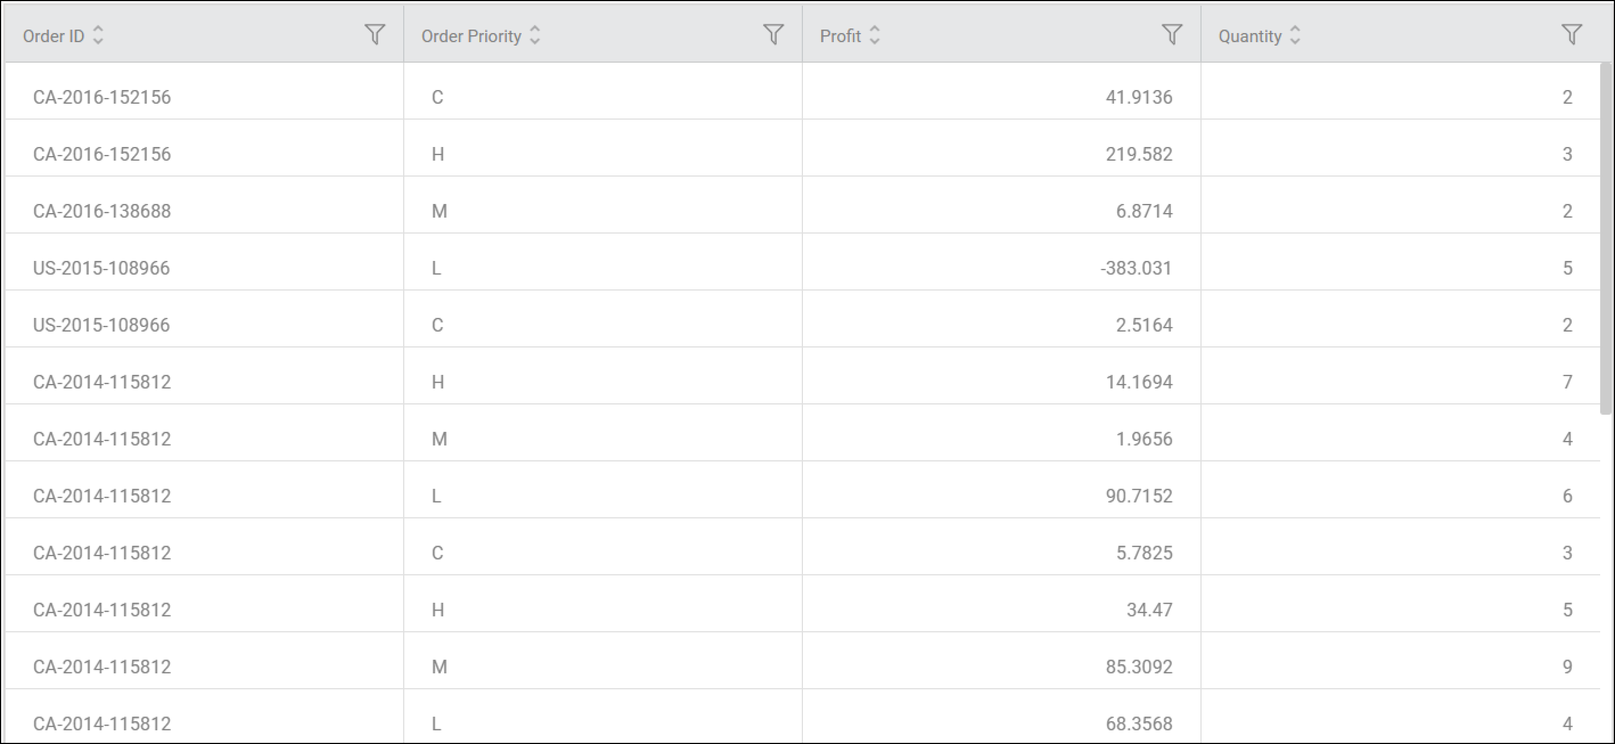Open the Order ID column filter
1615x744 pixels.
tap(374, 35)
